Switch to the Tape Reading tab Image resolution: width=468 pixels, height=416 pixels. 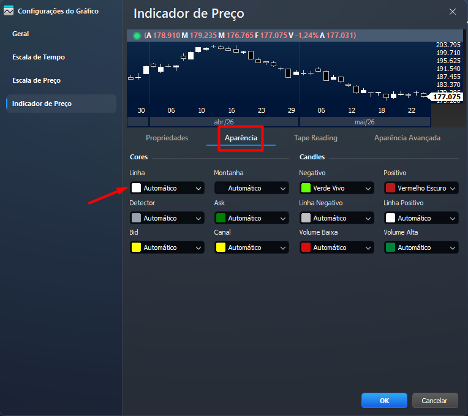[315, 138]
